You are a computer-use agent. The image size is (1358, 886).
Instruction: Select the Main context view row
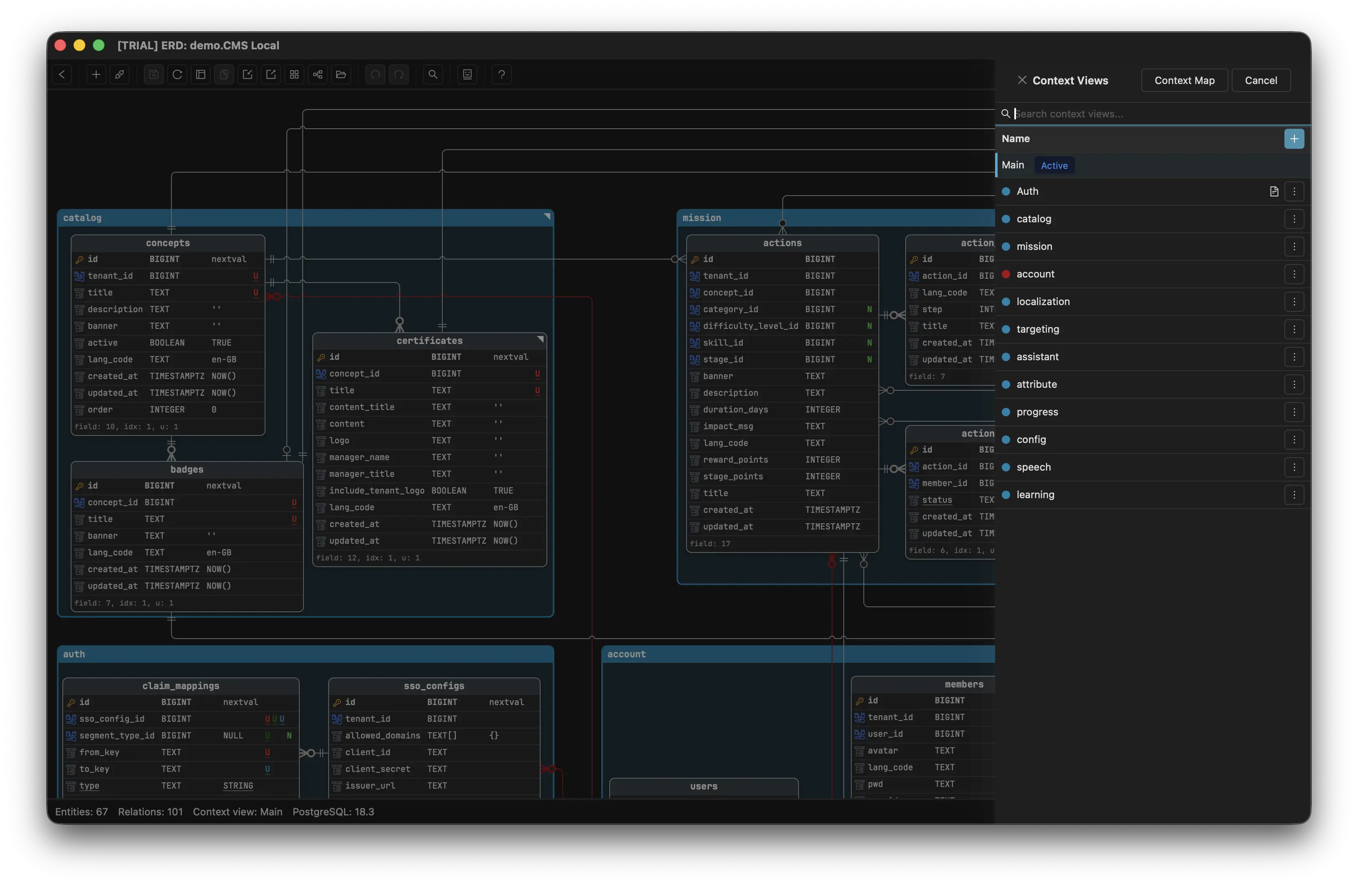point(1153,165)
